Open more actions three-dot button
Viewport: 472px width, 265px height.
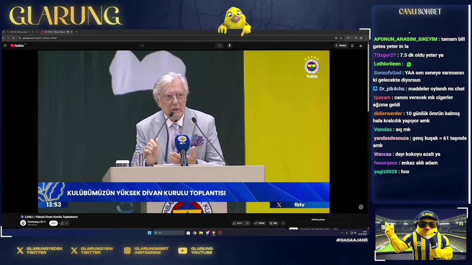(x=283, y=223)
